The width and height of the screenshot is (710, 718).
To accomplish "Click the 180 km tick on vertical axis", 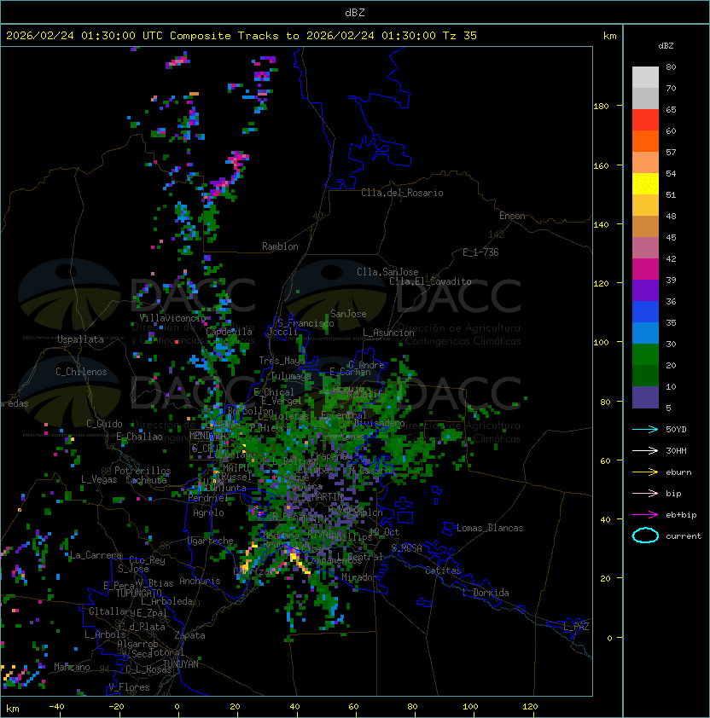I will [x=601, y=107].
